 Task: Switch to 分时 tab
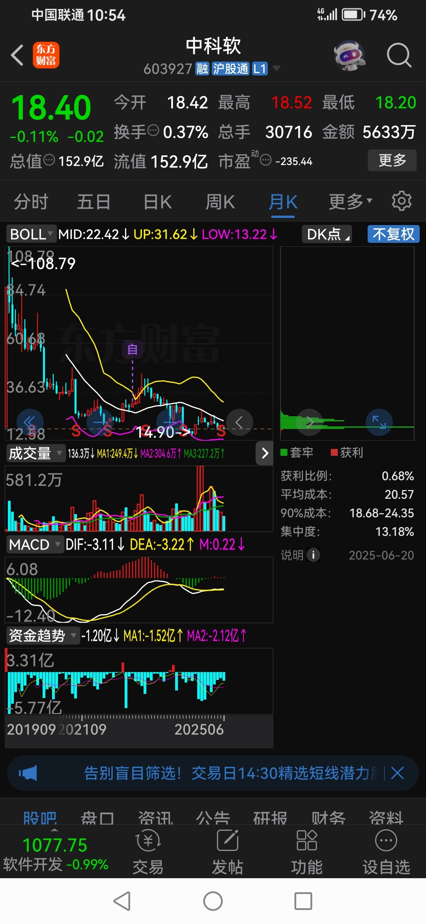tap(31, 202)
